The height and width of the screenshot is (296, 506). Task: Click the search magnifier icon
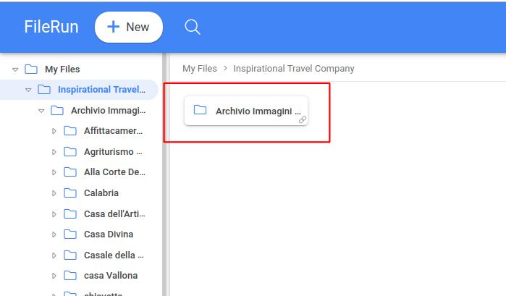click(x=192, y=28)
